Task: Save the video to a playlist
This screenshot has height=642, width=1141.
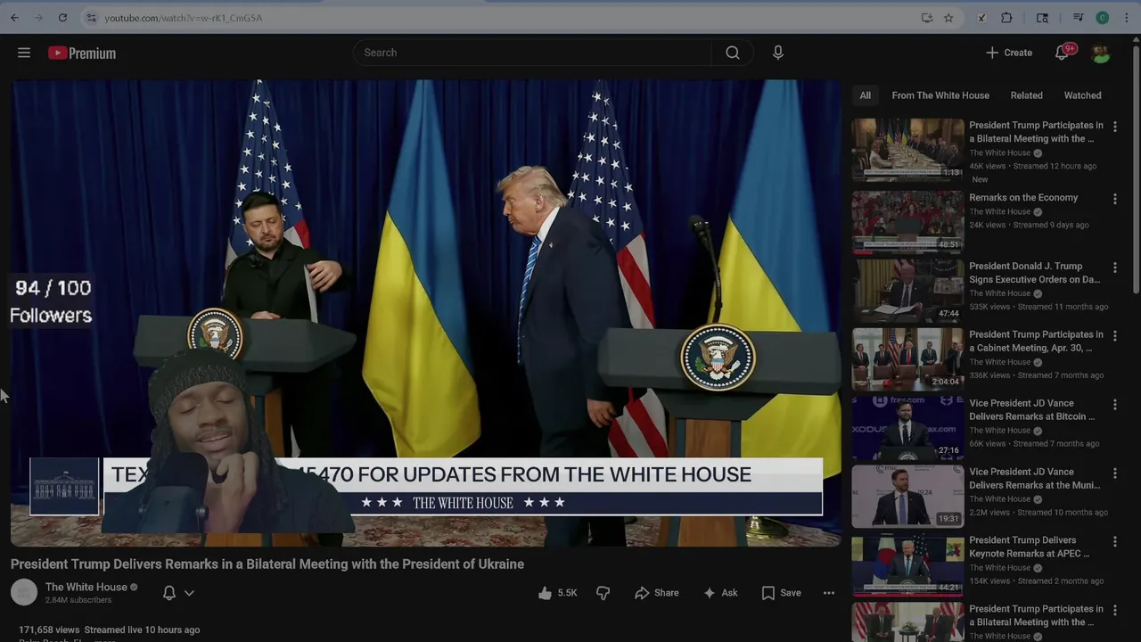Action: point(781,593)
